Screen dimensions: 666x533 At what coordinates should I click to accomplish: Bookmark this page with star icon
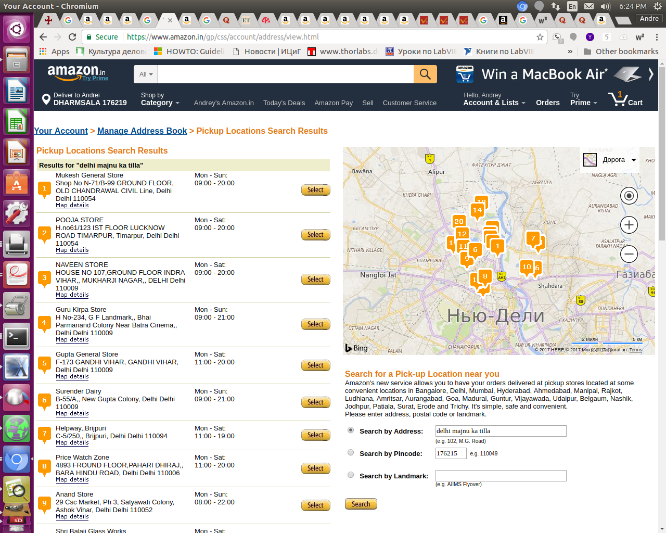(540, 37)
